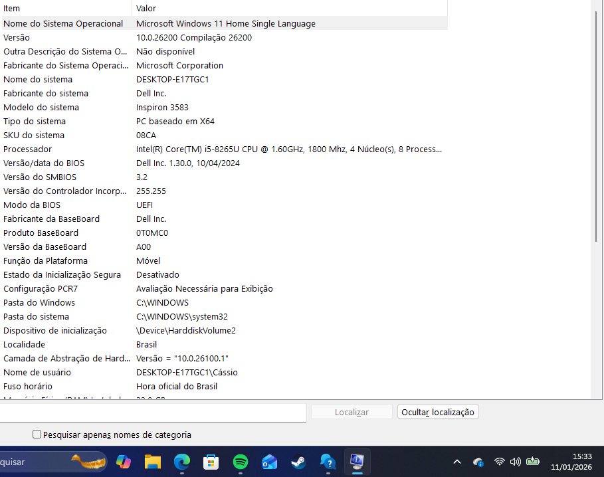
Task: Select the 'Modo da BIOS' row
Action: (x=225, y=205)
